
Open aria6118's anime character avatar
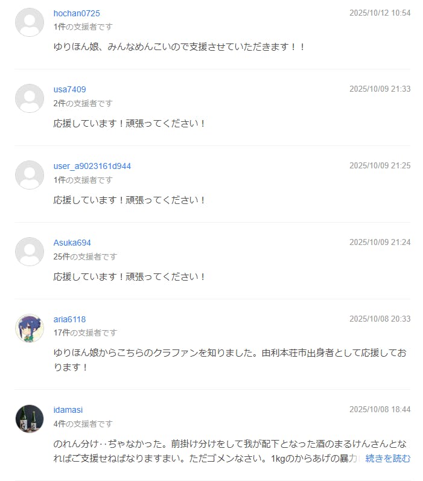(29, 328)
